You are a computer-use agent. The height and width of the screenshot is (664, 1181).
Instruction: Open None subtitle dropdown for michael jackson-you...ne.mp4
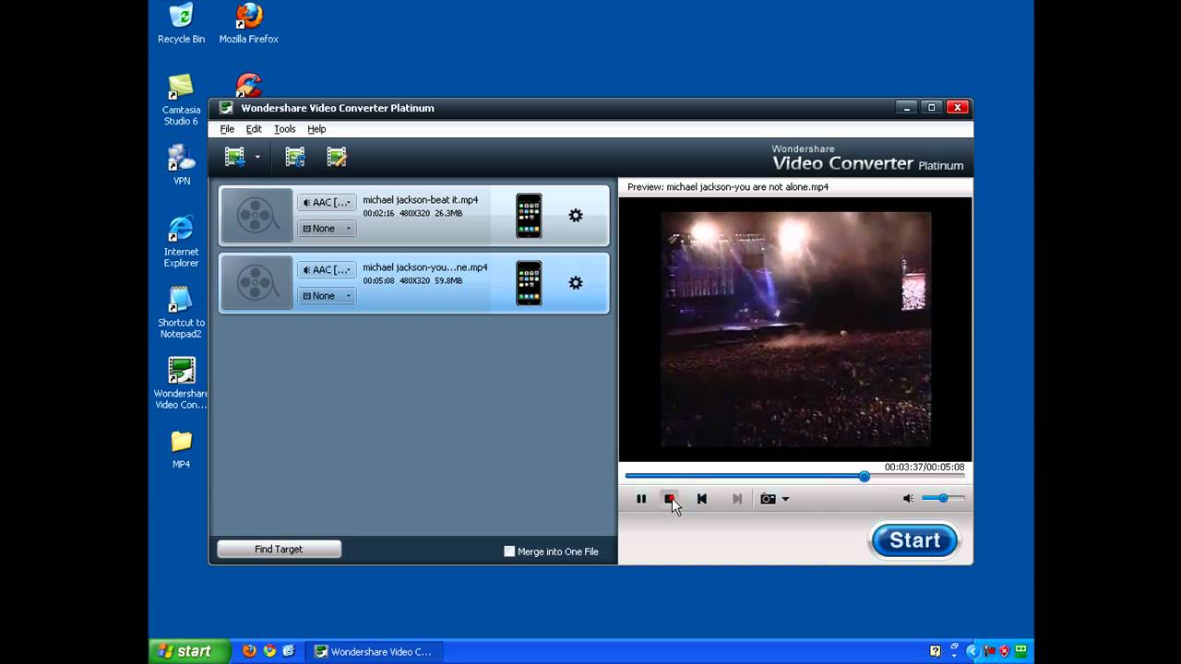pyautogui.click(x=327, y=295)
